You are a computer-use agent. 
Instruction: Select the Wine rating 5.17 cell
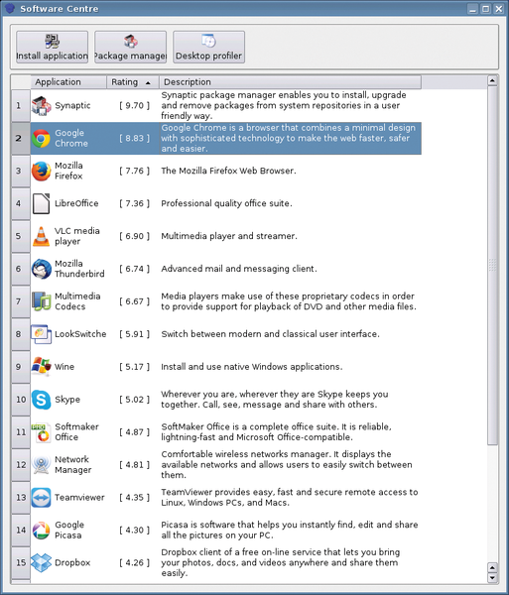click(x=134, y=367)
